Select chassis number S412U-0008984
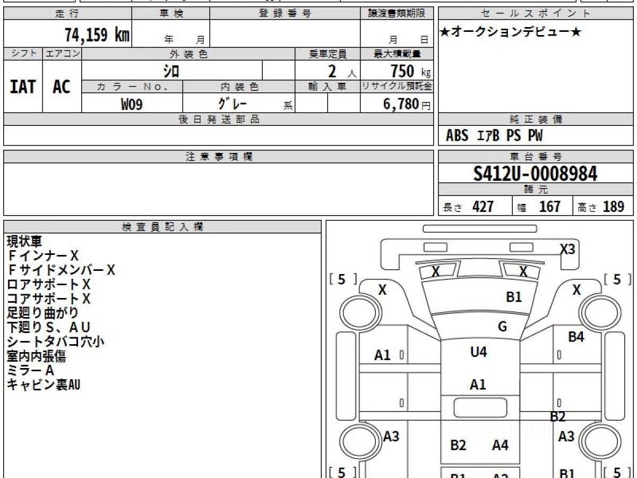 [x=536, y=174]
